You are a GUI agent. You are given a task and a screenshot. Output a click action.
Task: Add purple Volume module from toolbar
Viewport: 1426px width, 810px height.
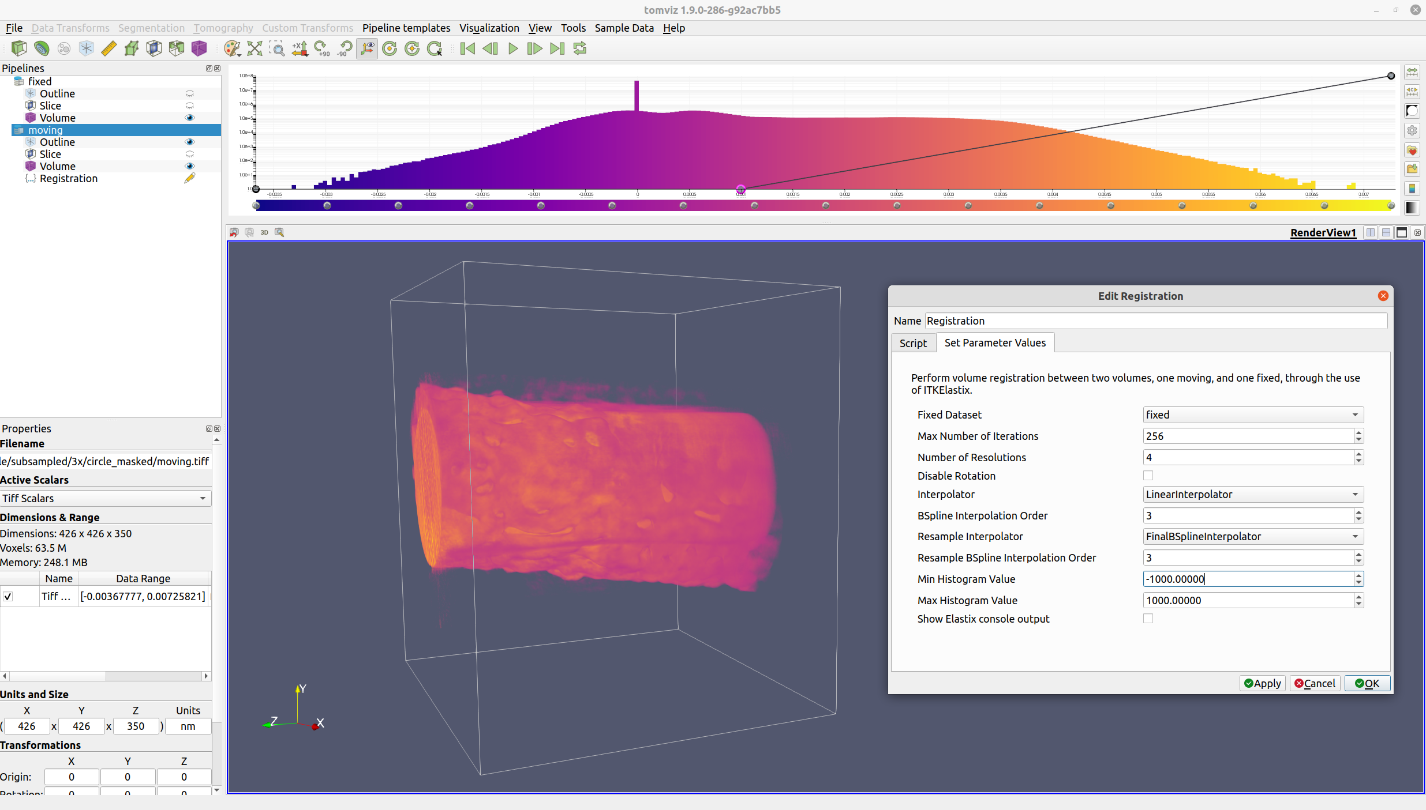pyautogui.click(x=199, y=48)
